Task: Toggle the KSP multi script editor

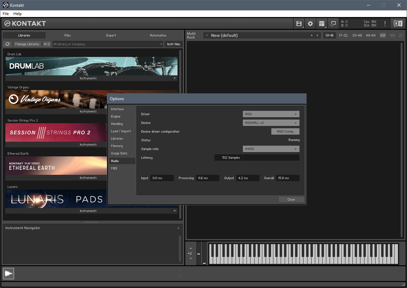Action: (383, 35)
